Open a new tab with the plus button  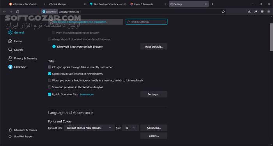pyautogui.click(x=212, y=4)
